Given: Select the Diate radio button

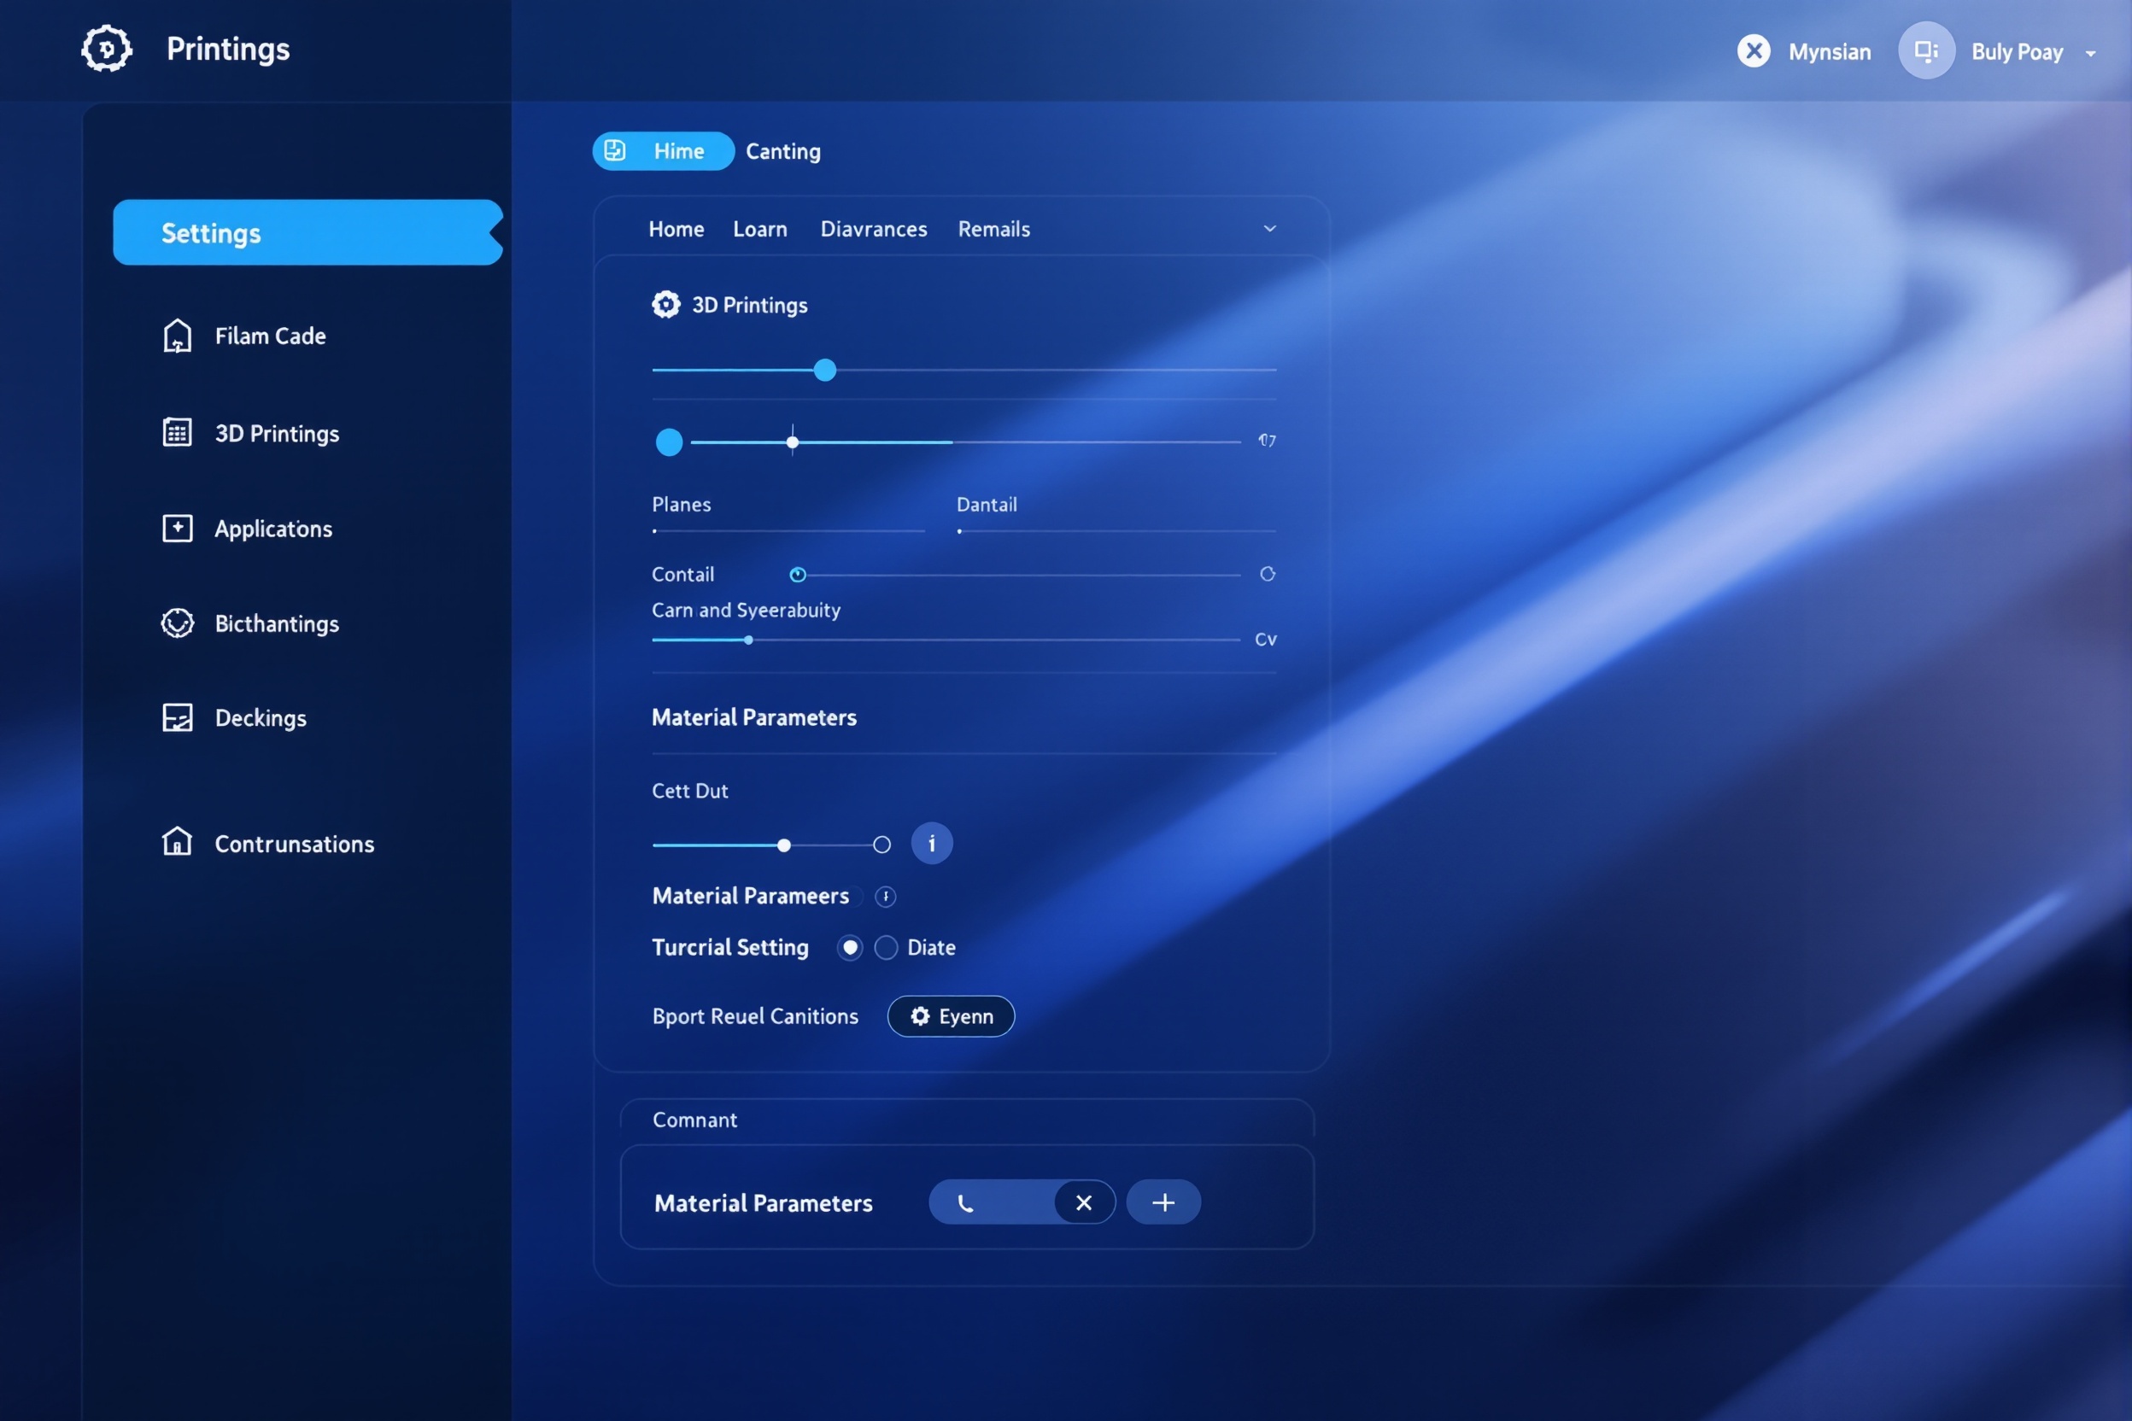Looking at the screenshot, I should tap(886, 948).
